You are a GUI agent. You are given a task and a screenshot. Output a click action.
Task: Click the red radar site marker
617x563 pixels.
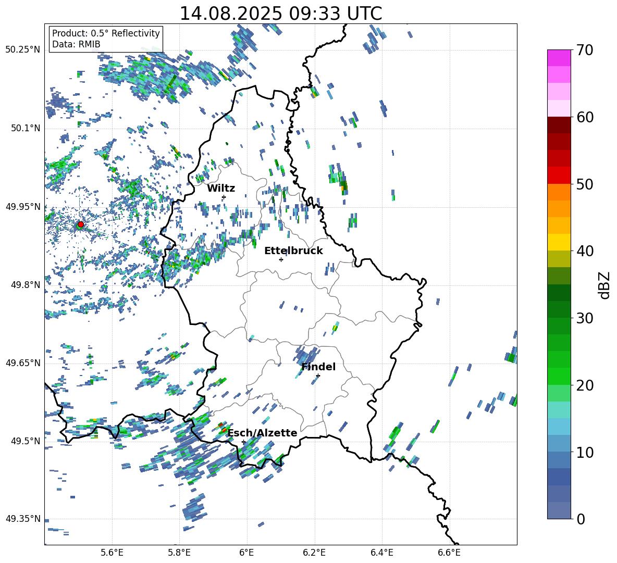tap(81, 224)
